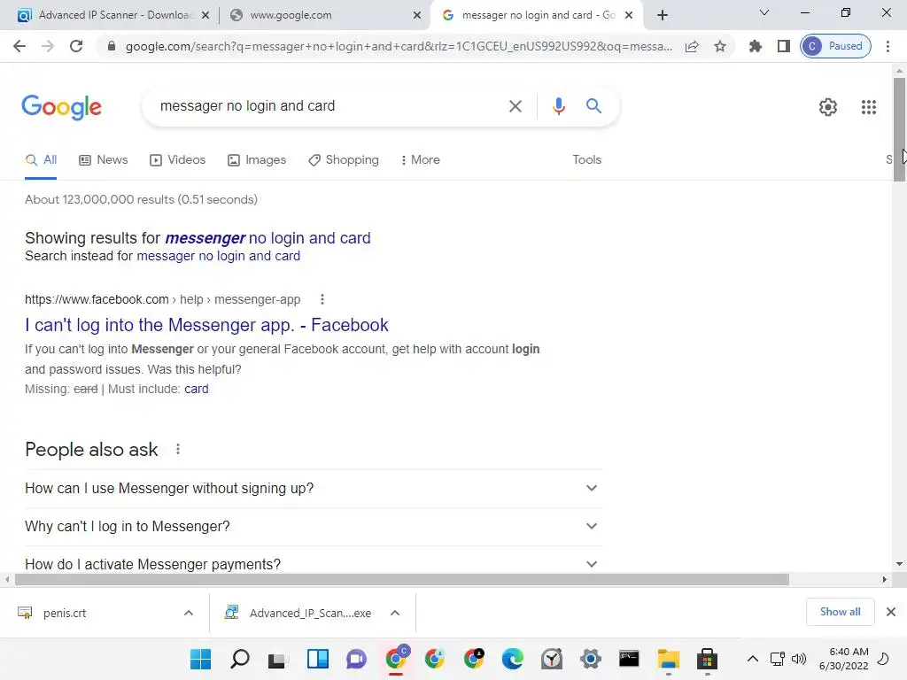This screenshot has height=680, width=907.
Task: Select the Images results tab
Action: (257, 160)
